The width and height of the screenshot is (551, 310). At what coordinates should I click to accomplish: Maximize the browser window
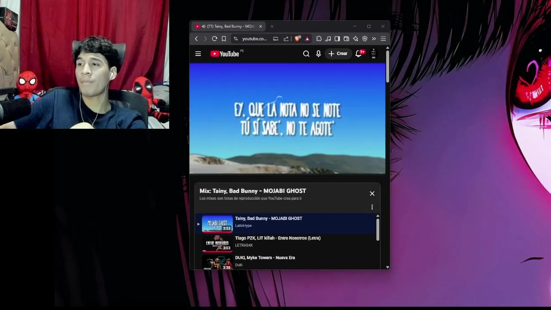368,26
